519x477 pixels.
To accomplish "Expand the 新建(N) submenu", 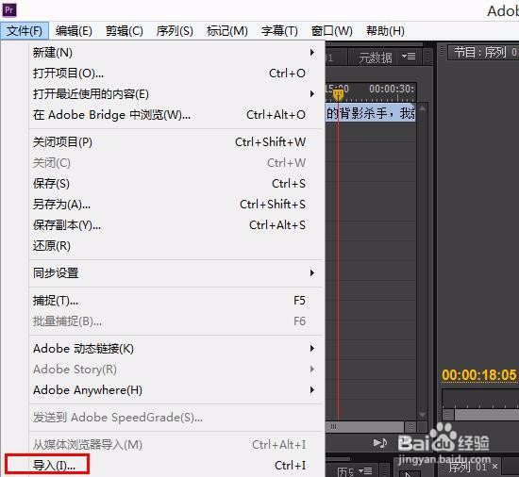I will click(176, 53).
